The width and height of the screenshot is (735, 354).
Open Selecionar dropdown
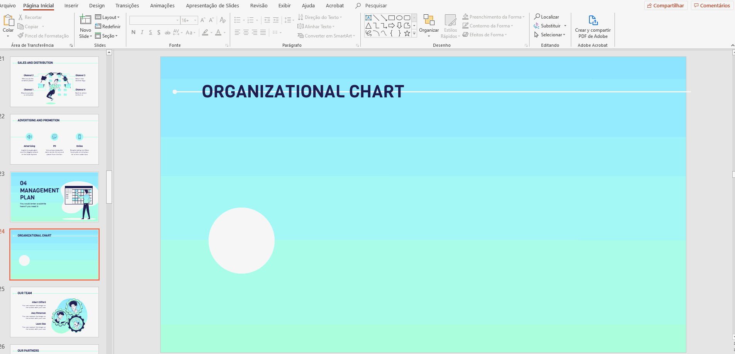(x=550, y=35)
